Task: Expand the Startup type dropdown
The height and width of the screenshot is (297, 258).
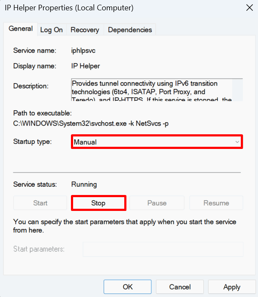Action: [157, 142]
